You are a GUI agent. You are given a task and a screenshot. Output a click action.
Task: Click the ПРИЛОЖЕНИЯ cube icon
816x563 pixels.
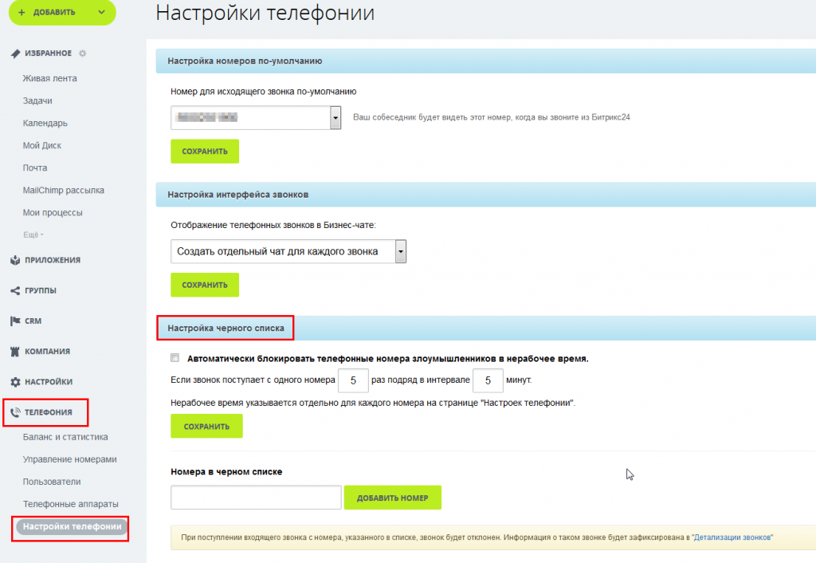tap(15, 260)
